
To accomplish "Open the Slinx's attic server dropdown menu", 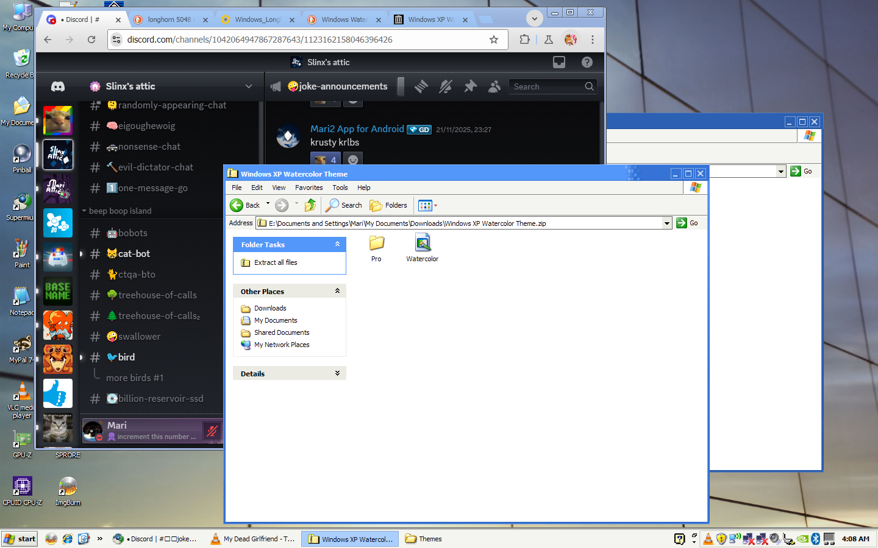I will (248, 86).
